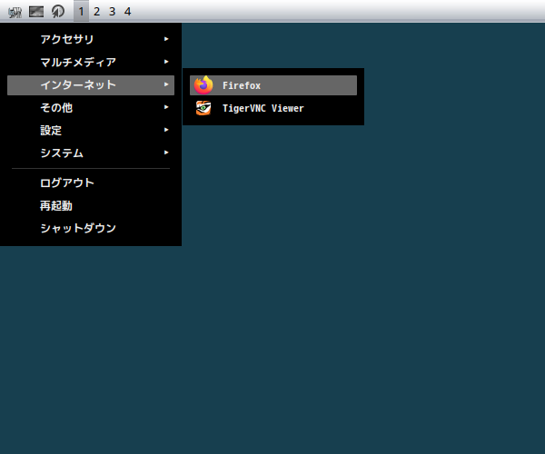This screenshot has height=454, width=545.
Task: Open the マルチメディア menu category
Action: [x=91, y=62]
